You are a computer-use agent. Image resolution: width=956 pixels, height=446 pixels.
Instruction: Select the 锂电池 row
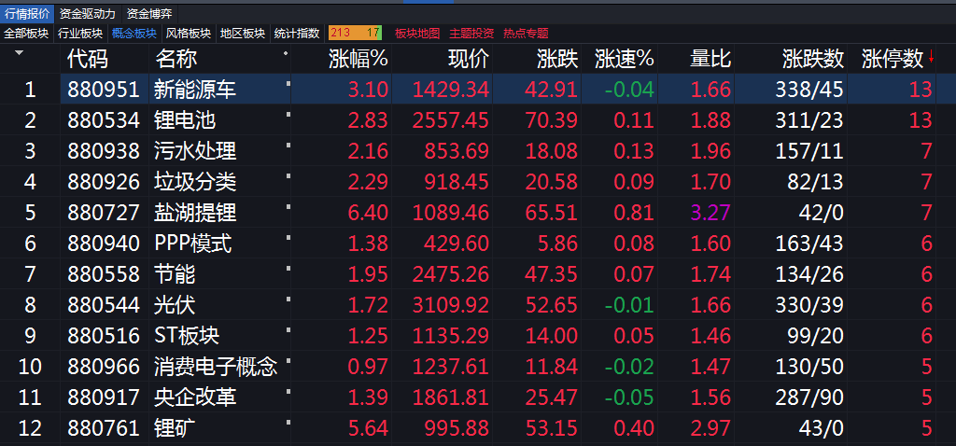[x=478, y=120]
